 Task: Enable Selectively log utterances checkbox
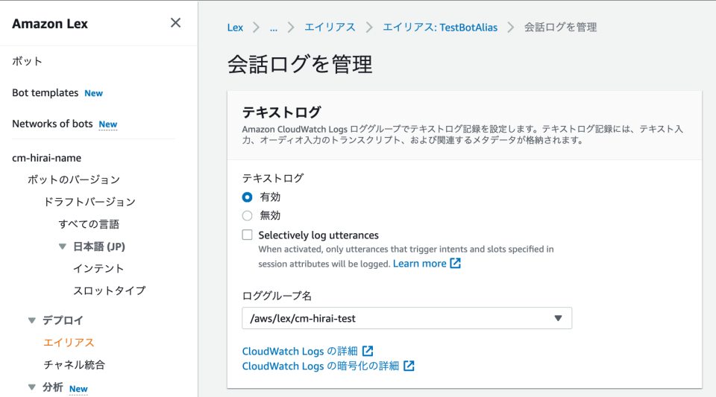[247, 235]
